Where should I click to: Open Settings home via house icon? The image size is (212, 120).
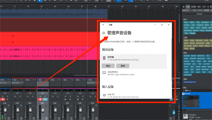[104, 33]
